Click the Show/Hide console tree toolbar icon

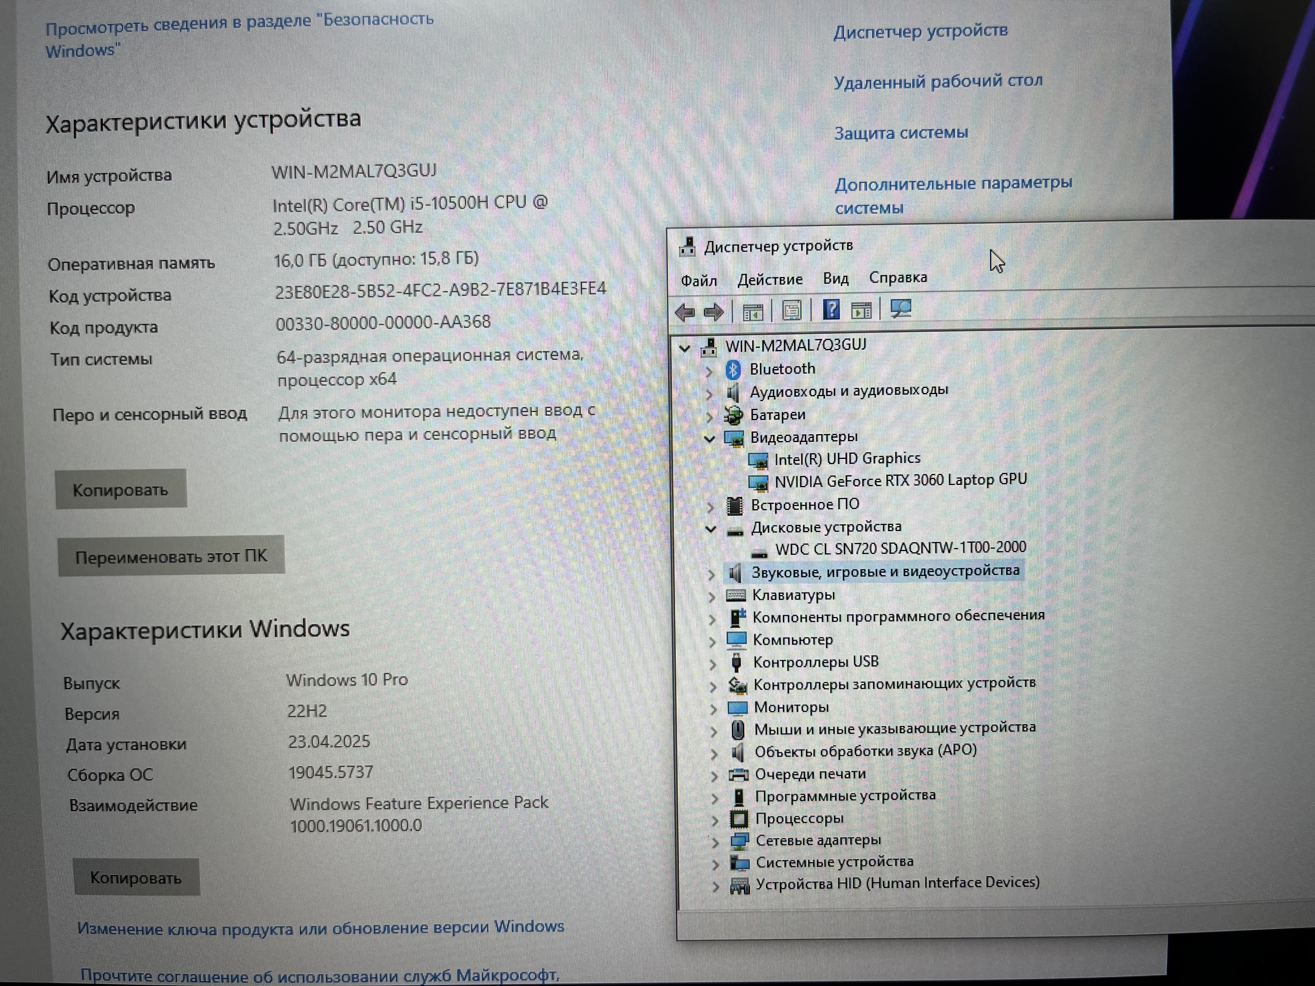[x=753, y=311]
